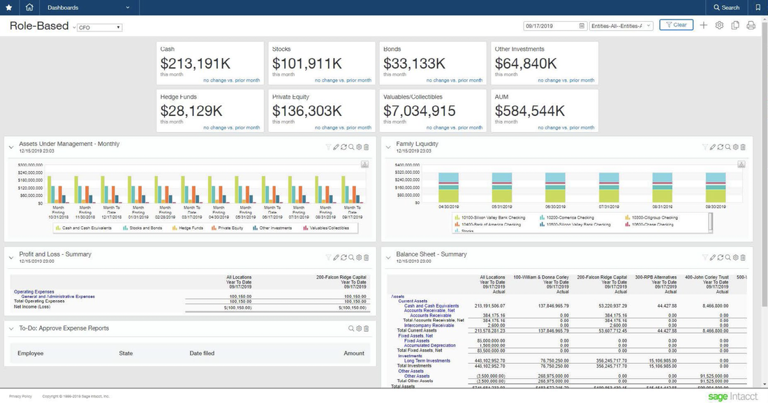Open dashboard settings gear icon

pyautogui.click(x=719, y=26)
